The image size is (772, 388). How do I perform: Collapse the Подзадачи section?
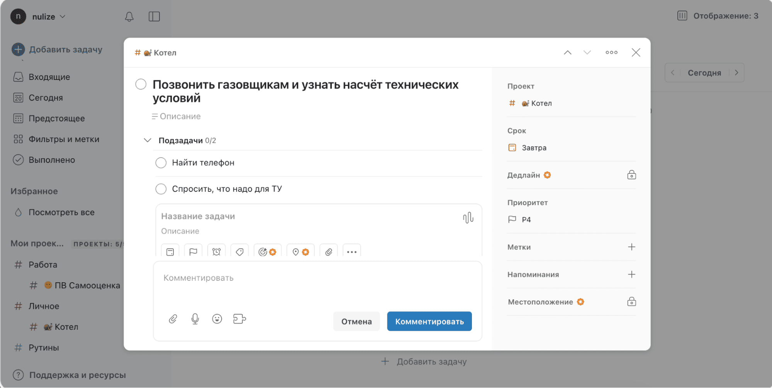pyautogui.click(x=148, y=140)
